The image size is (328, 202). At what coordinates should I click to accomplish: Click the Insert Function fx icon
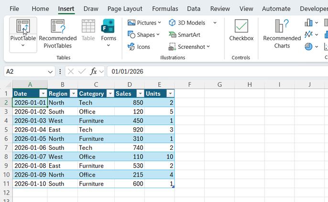(93, 72)
